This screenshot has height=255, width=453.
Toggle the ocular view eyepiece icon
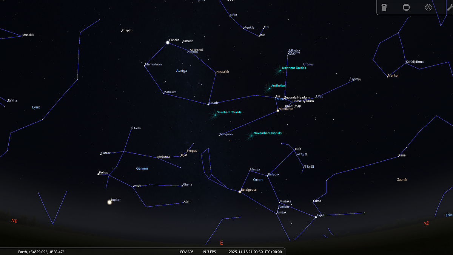tap(384, 8)
